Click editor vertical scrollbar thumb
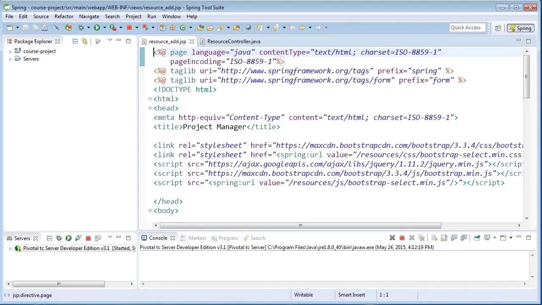The image size is (542, 305). pyautogui.click(x=526, y=77)
